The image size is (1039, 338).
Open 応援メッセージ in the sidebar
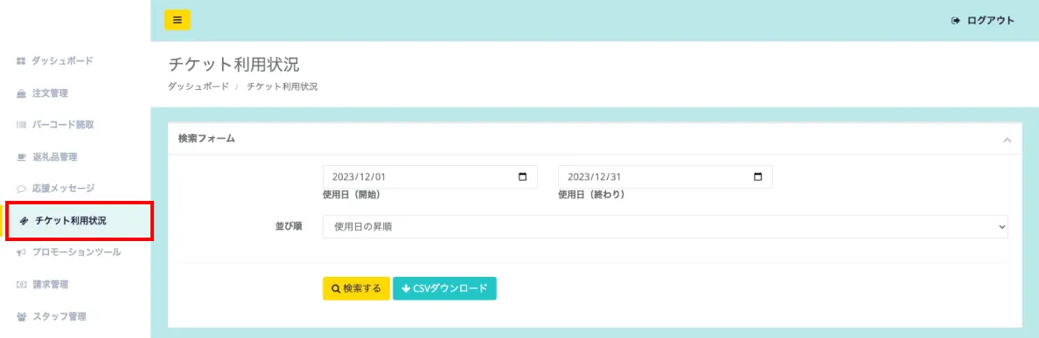click(64, 188)
